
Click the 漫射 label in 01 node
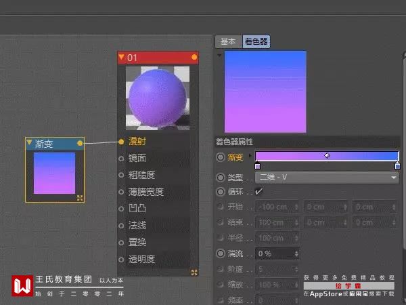[137, 142]
